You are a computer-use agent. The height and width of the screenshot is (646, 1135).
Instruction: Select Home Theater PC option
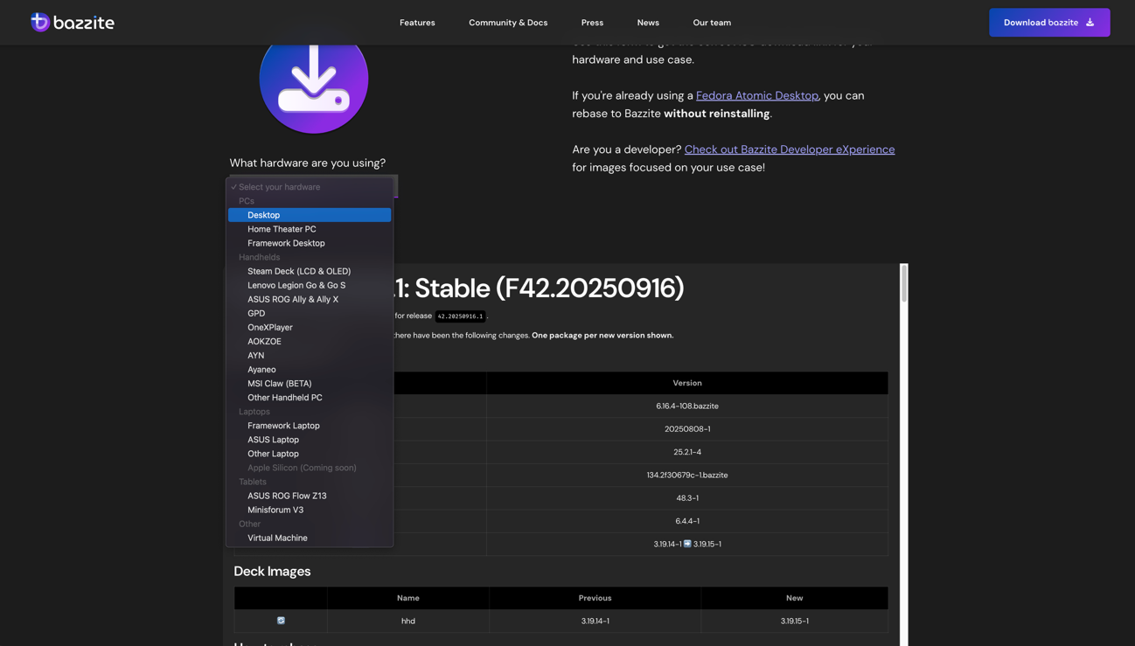(310, 229)
